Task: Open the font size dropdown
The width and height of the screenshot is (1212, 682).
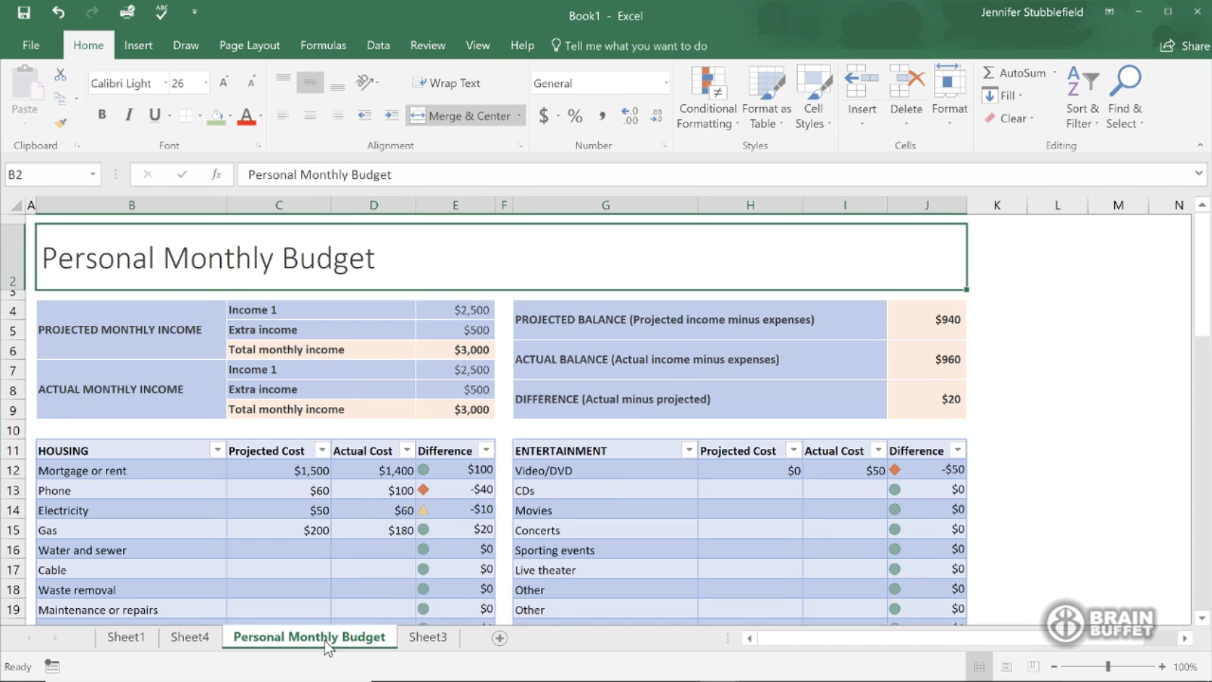Action: 206,83
